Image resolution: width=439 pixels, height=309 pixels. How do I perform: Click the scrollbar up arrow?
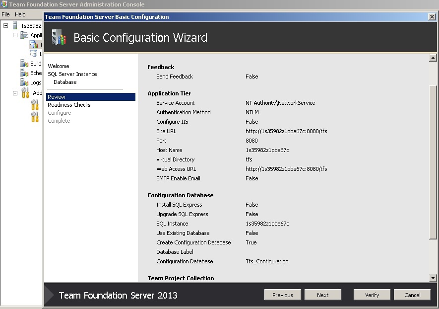(x=433, y=58)
